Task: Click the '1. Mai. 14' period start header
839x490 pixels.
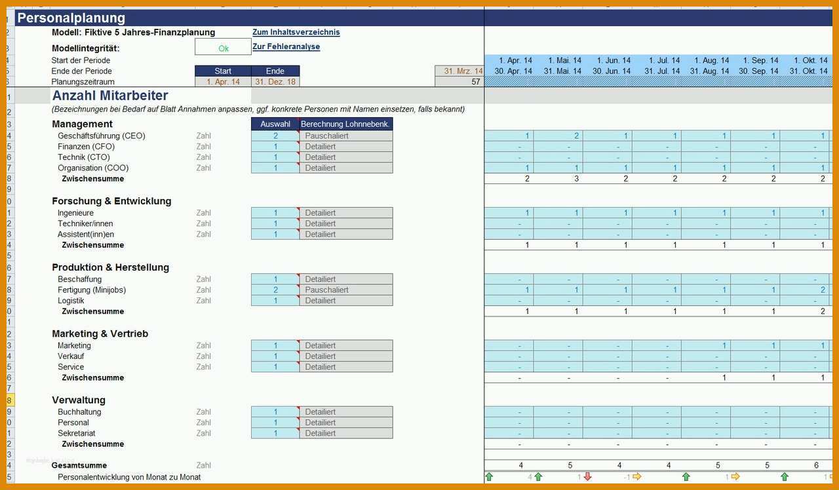Action: (x=558, y=60)
